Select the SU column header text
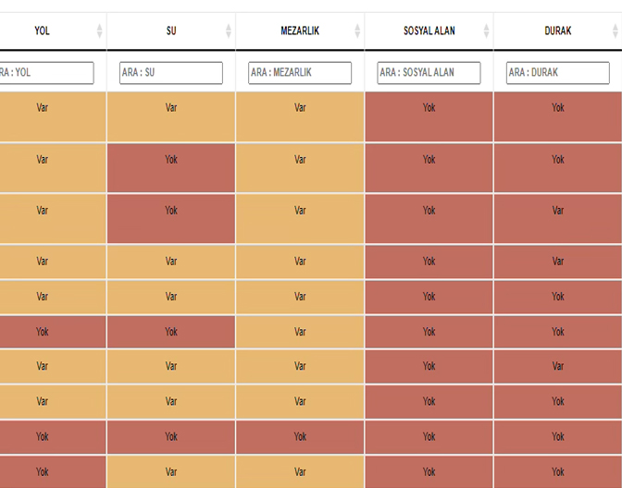The image size is (622, 488). tap(171, 31)
